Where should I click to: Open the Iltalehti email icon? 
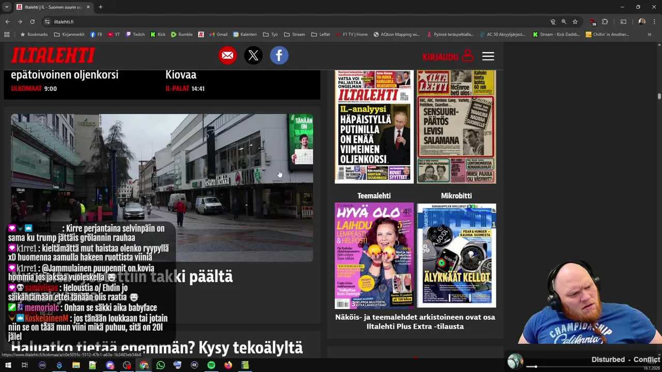point(228,55)
